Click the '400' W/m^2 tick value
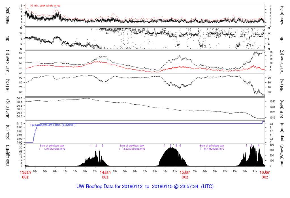 272,145
